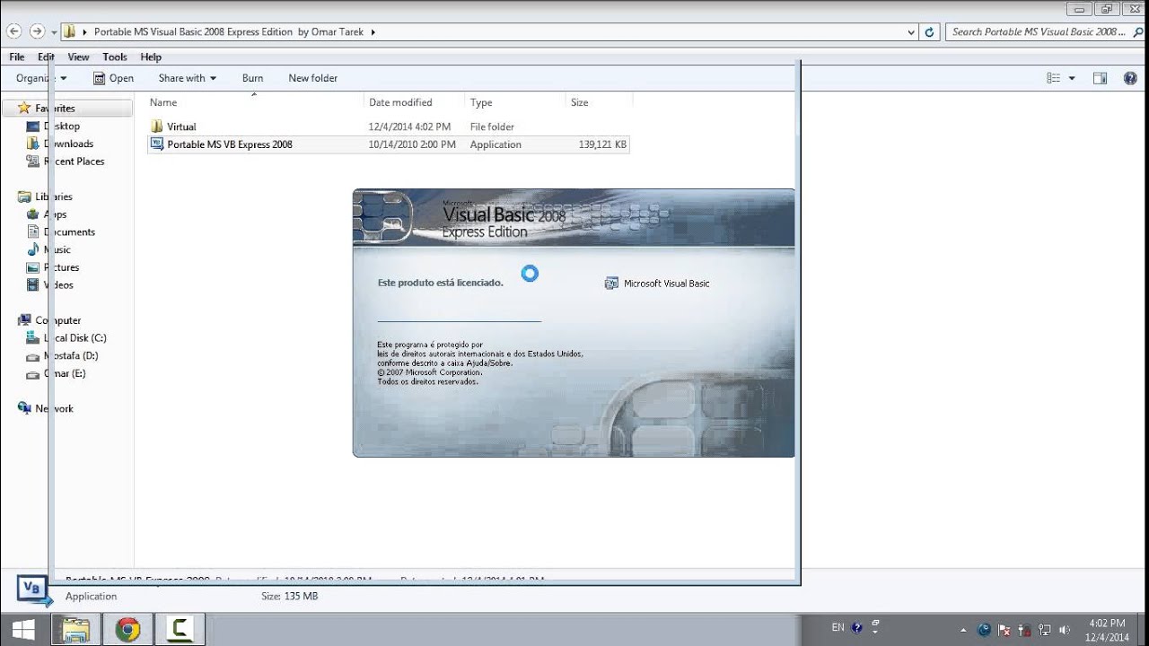
Task: Open the File menu
Action: pos(17,57)
